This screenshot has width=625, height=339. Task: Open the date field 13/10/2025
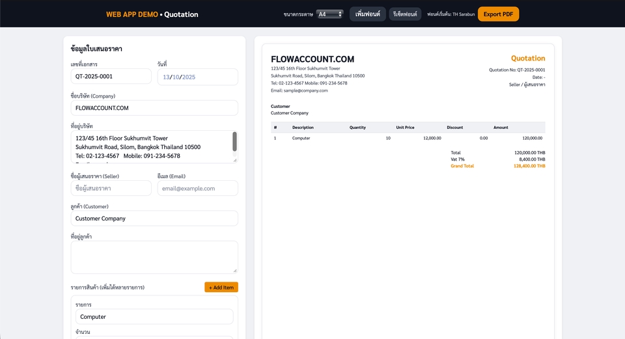198,77
